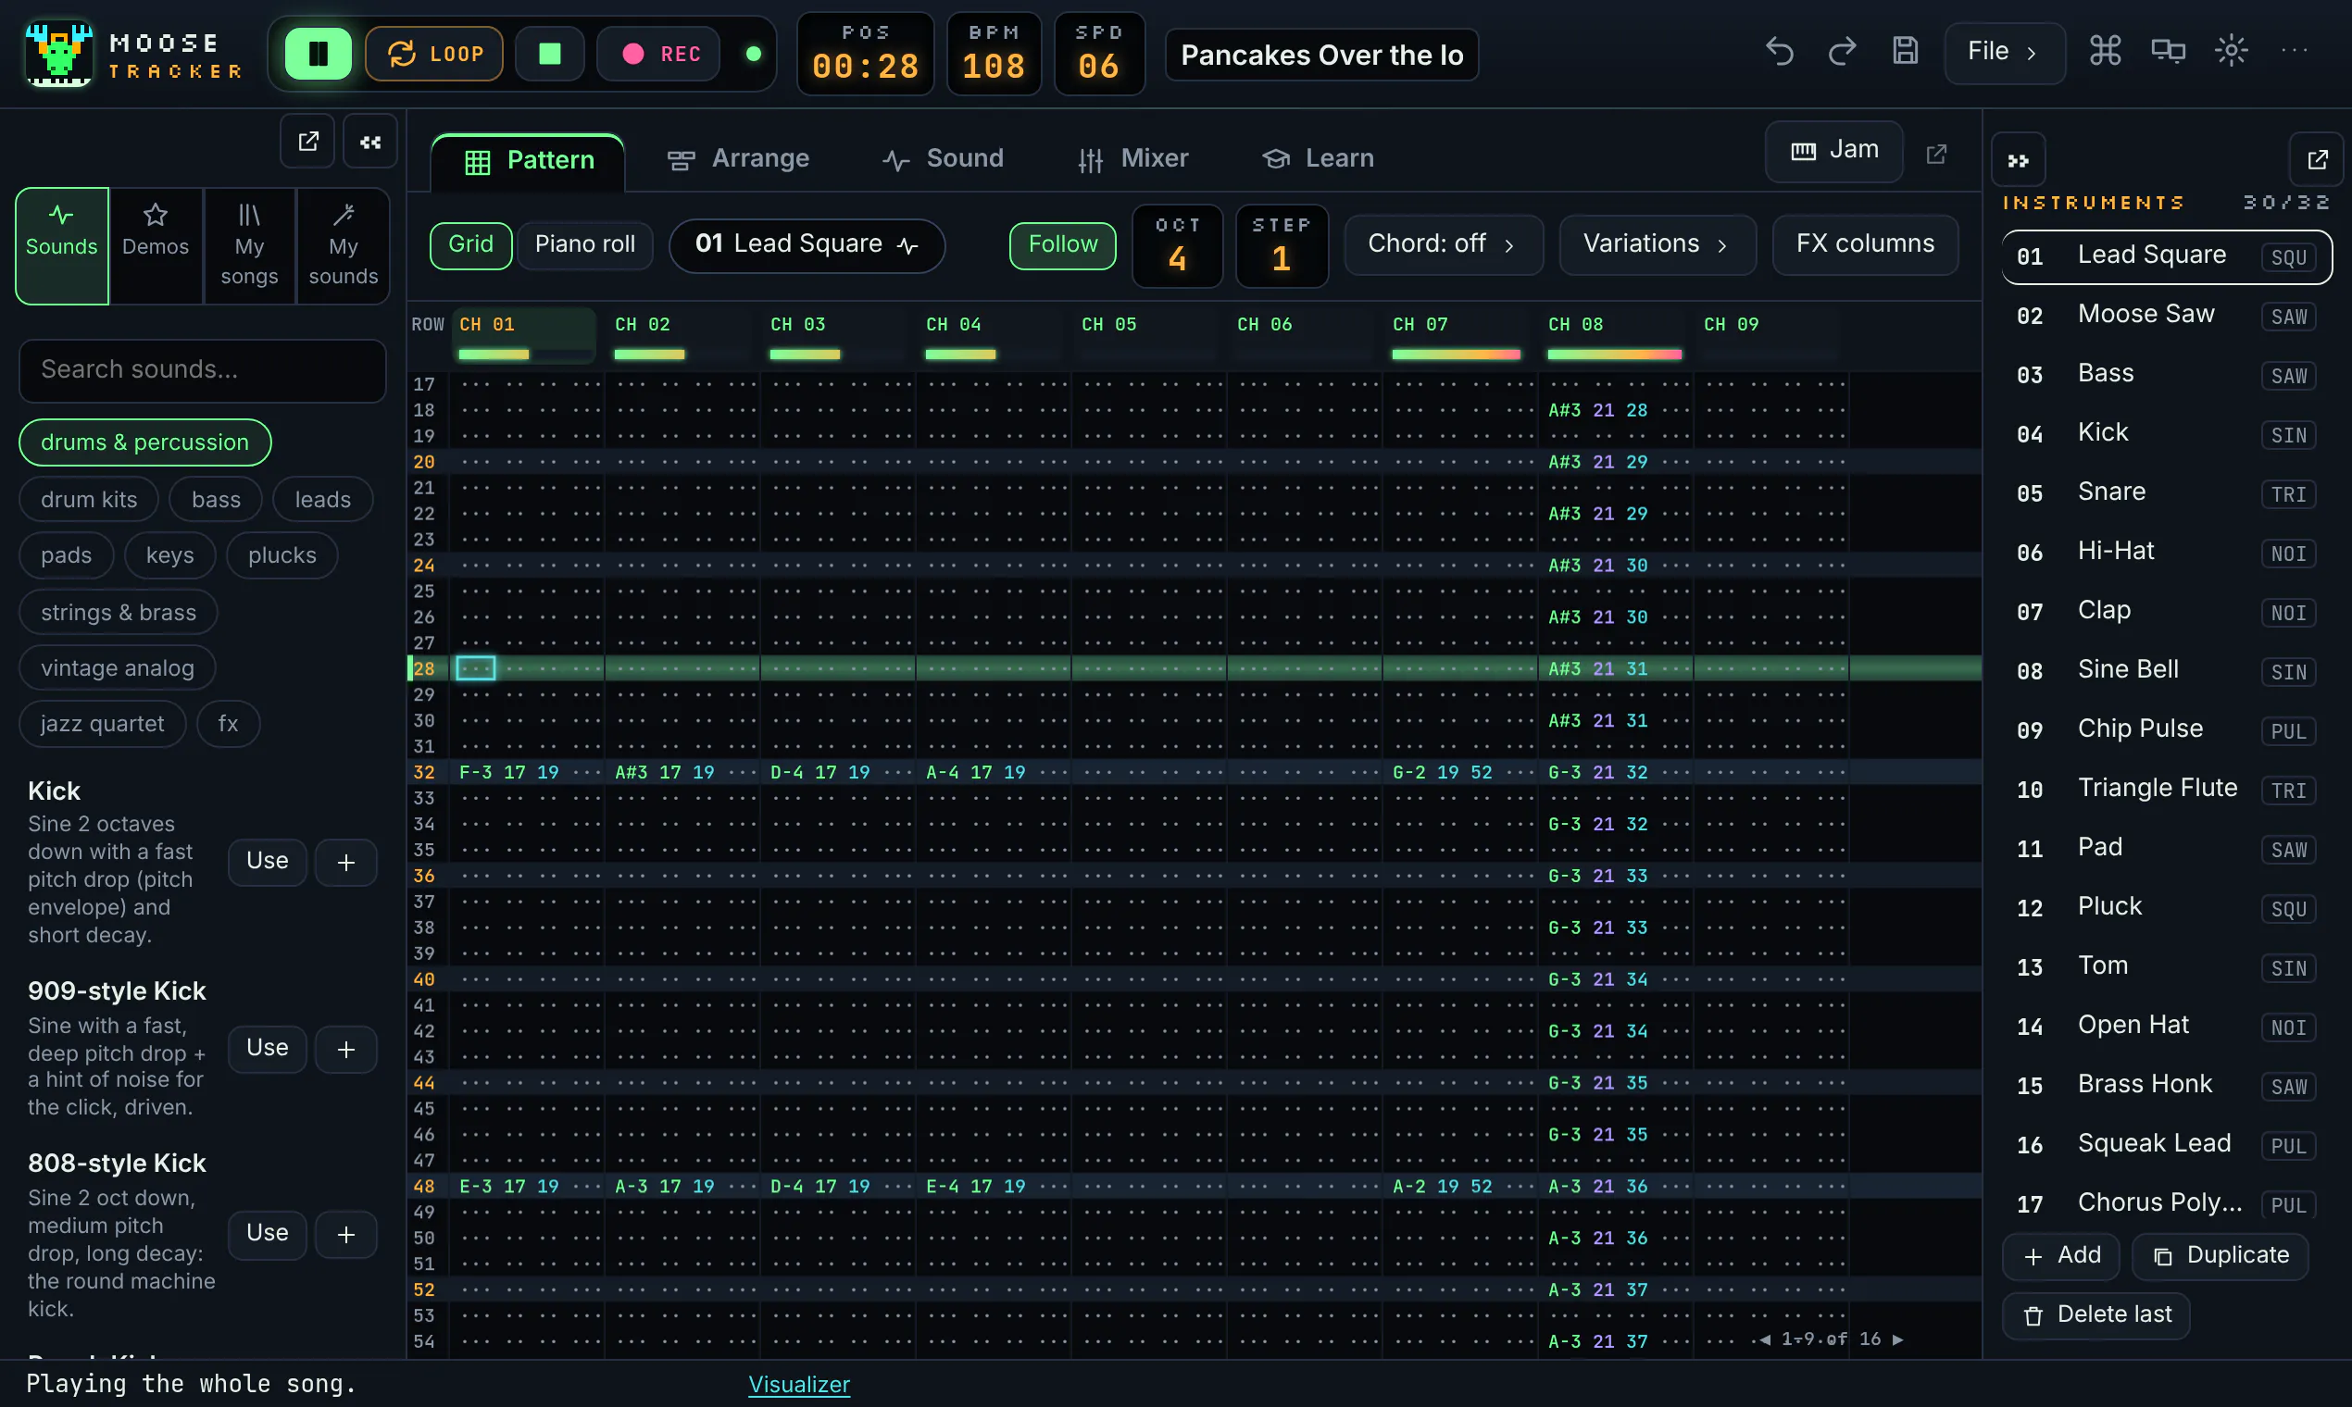Switch to the Mixer tab
Image resolution: width=2352 pixels, height=1407 pixels.
[1132, 158]
